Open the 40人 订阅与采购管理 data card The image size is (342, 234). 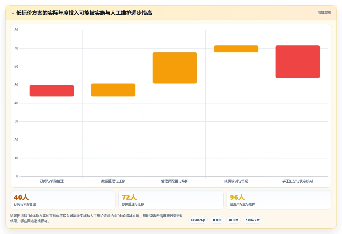click(x=63, y=200)
